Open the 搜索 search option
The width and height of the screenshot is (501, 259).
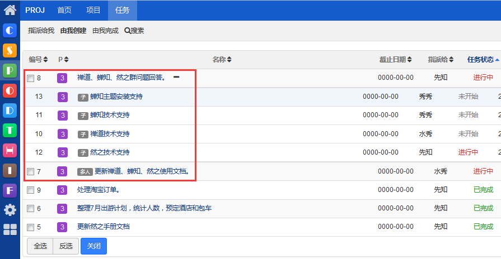[x=134, y=31]
